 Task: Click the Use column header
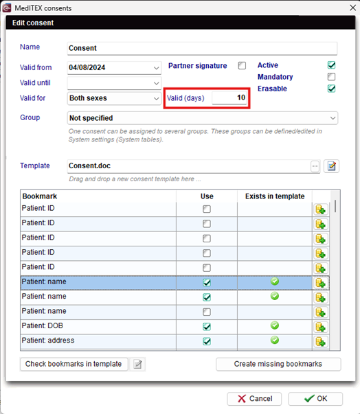coord(207,196)
